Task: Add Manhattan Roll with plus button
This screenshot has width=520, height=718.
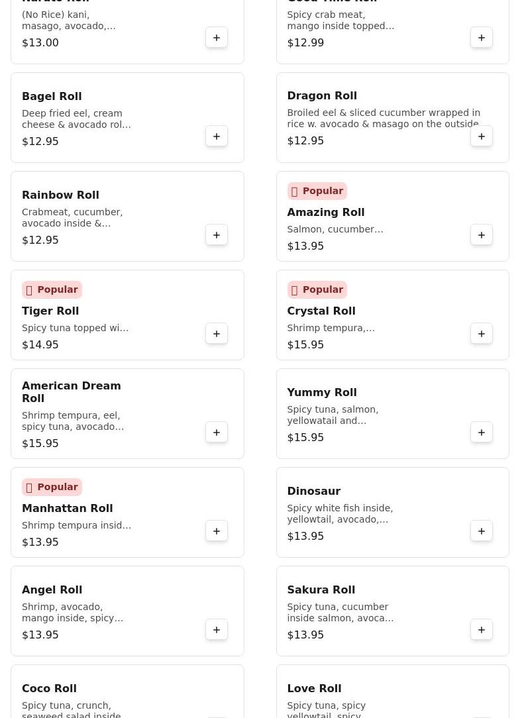Action: click(217, 531)
